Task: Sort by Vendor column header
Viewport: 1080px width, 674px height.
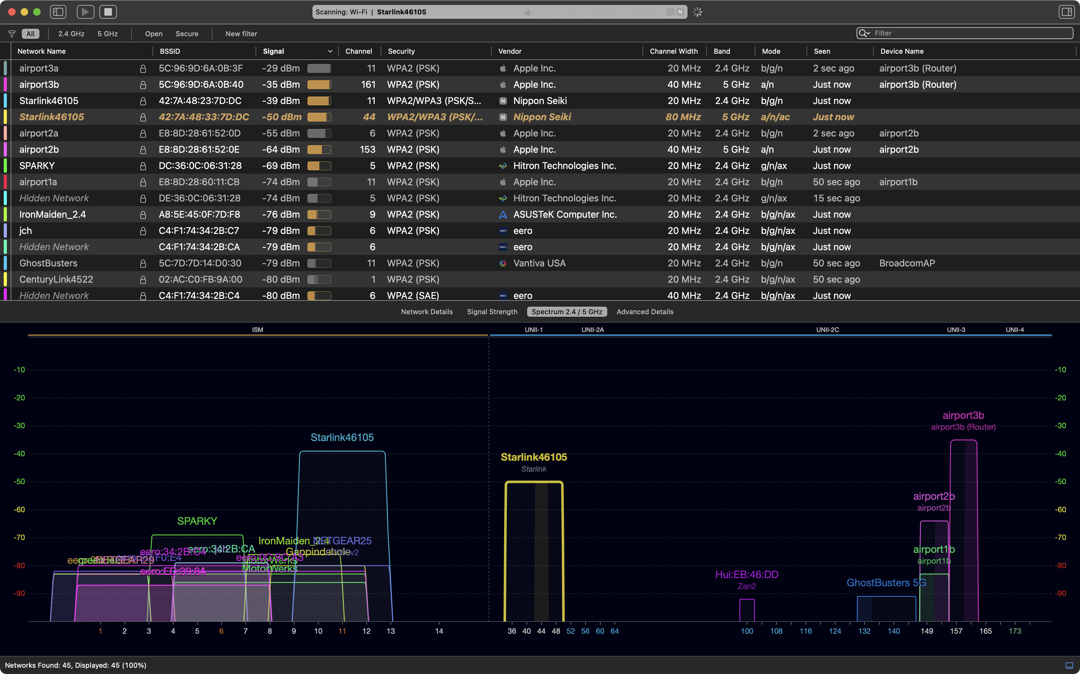Action: click(x=510, y=51)
